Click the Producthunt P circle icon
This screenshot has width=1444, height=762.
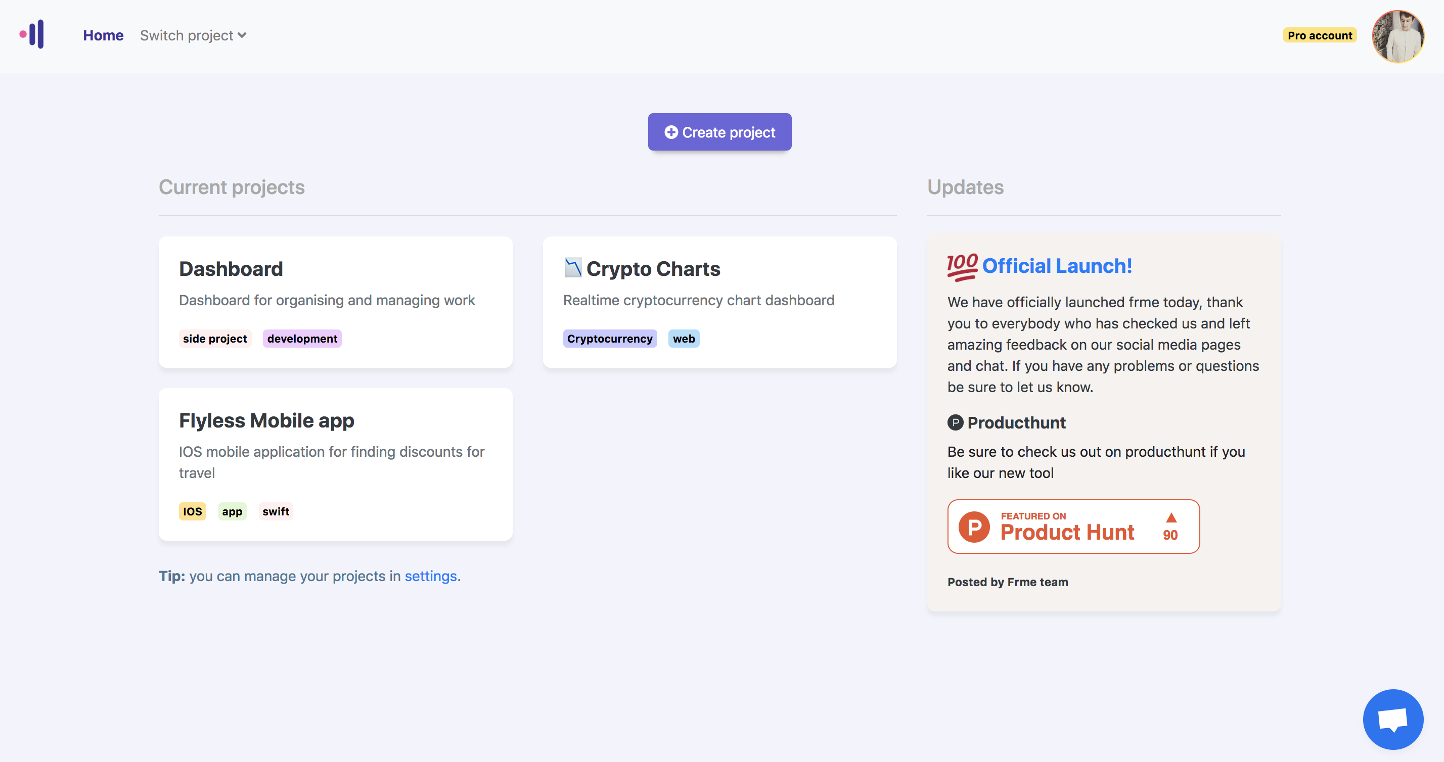955,422
